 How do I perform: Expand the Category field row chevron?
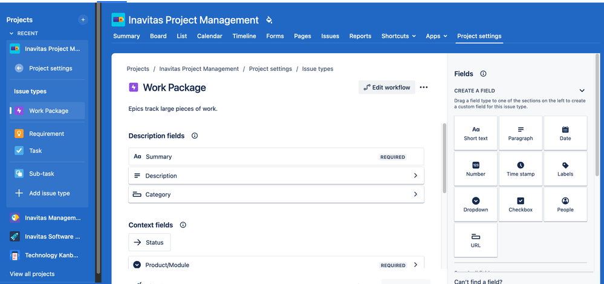[415, 194]
